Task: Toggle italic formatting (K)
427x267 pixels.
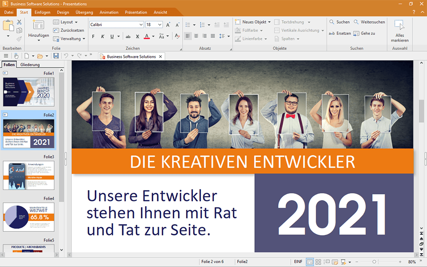Action: tap(103, 37)
